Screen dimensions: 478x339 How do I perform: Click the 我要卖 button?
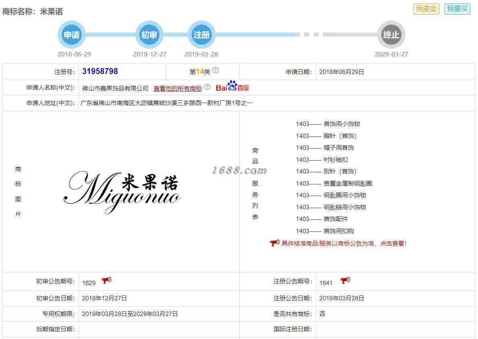tap(426, 9)
